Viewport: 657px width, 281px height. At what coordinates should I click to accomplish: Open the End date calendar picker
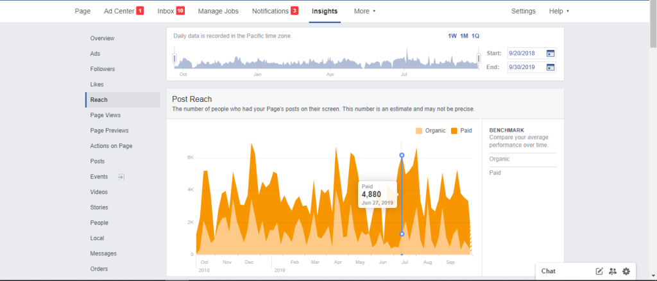[550, 67]
